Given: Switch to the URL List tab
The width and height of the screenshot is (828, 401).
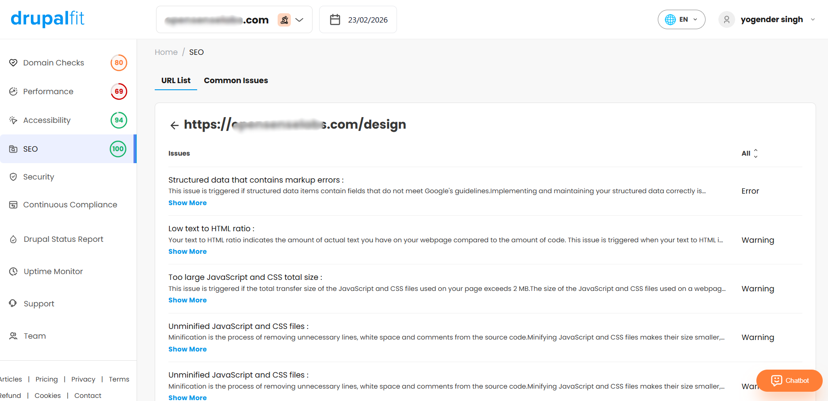Looking at the screenshot, I should pos(176,80).
